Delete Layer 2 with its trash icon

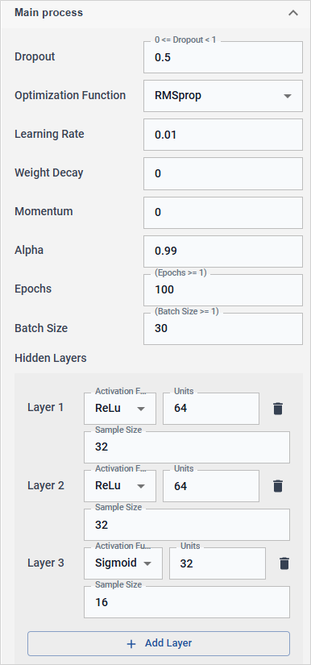pos(278,486)
